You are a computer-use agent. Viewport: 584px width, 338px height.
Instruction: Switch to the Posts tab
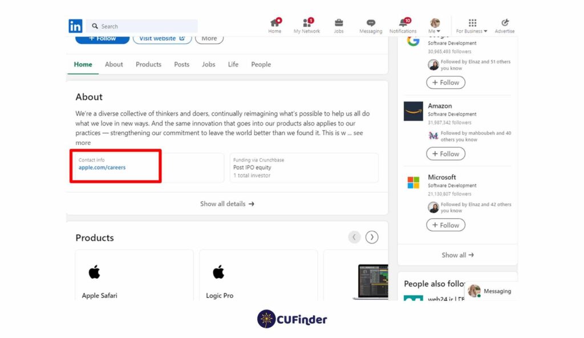click(181, 64)
